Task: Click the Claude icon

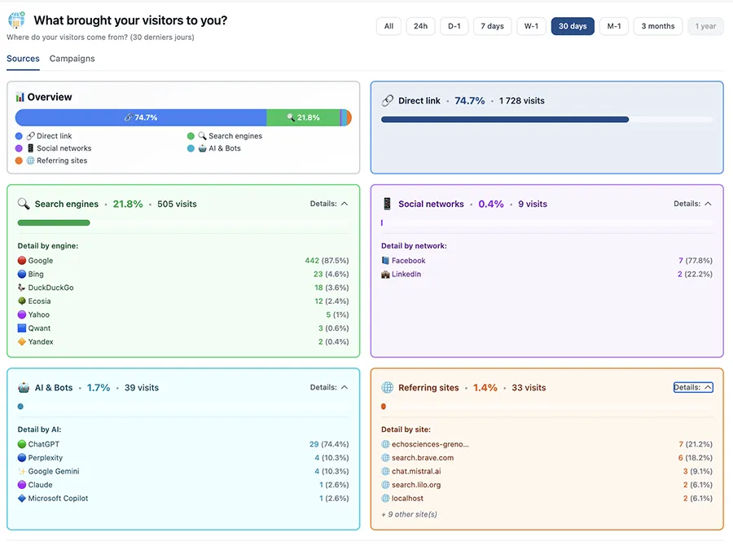Action: (x=20, y=484)
